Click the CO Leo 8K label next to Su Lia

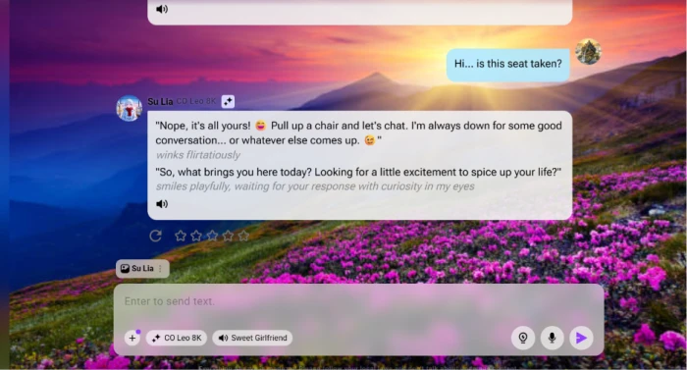(x=196, y=101)
